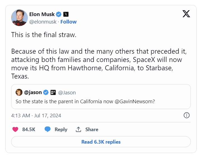Open the @elonmusk handle link

(43, 22)
